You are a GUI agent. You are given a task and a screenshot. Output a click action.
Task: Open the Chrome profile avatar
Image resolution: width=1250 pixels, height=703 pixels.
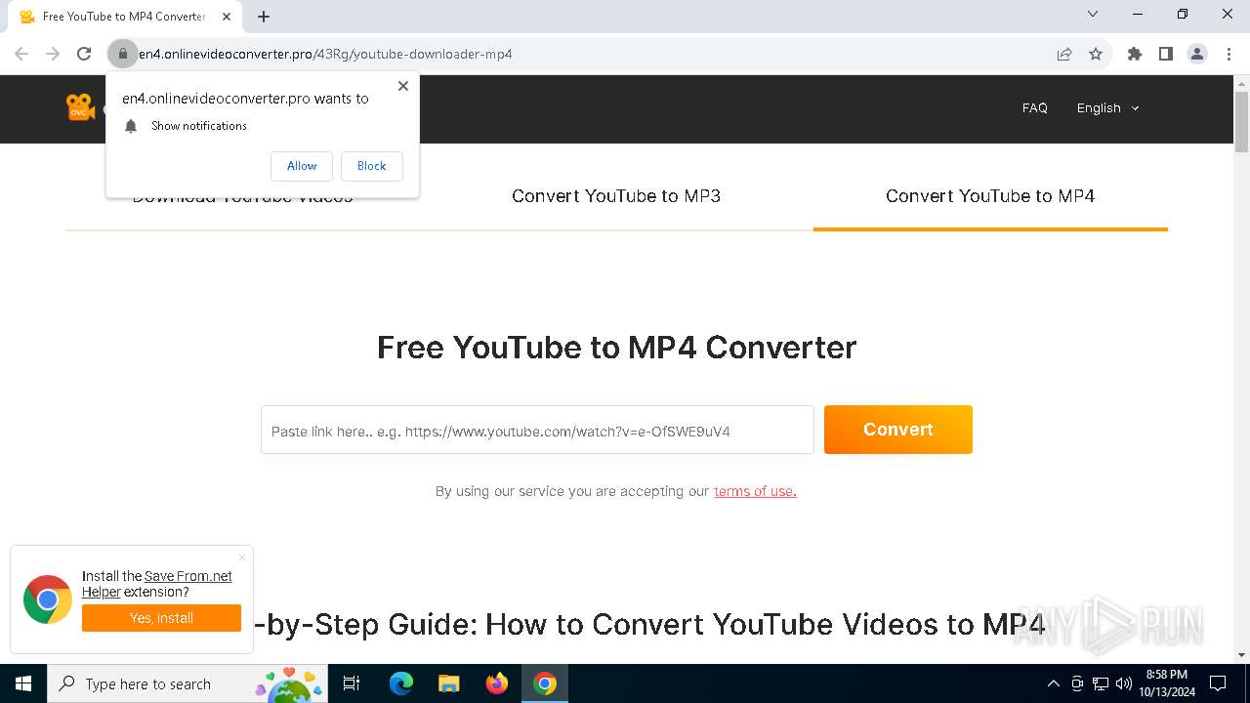point(1197,54)
